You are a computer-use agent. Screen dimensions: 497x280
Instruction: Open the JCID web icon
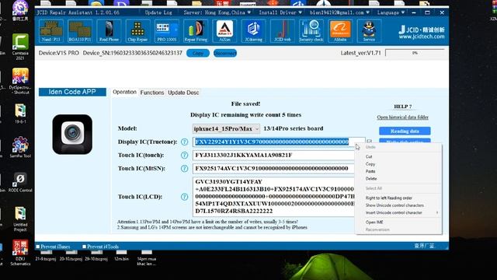[x=283, y=31]
